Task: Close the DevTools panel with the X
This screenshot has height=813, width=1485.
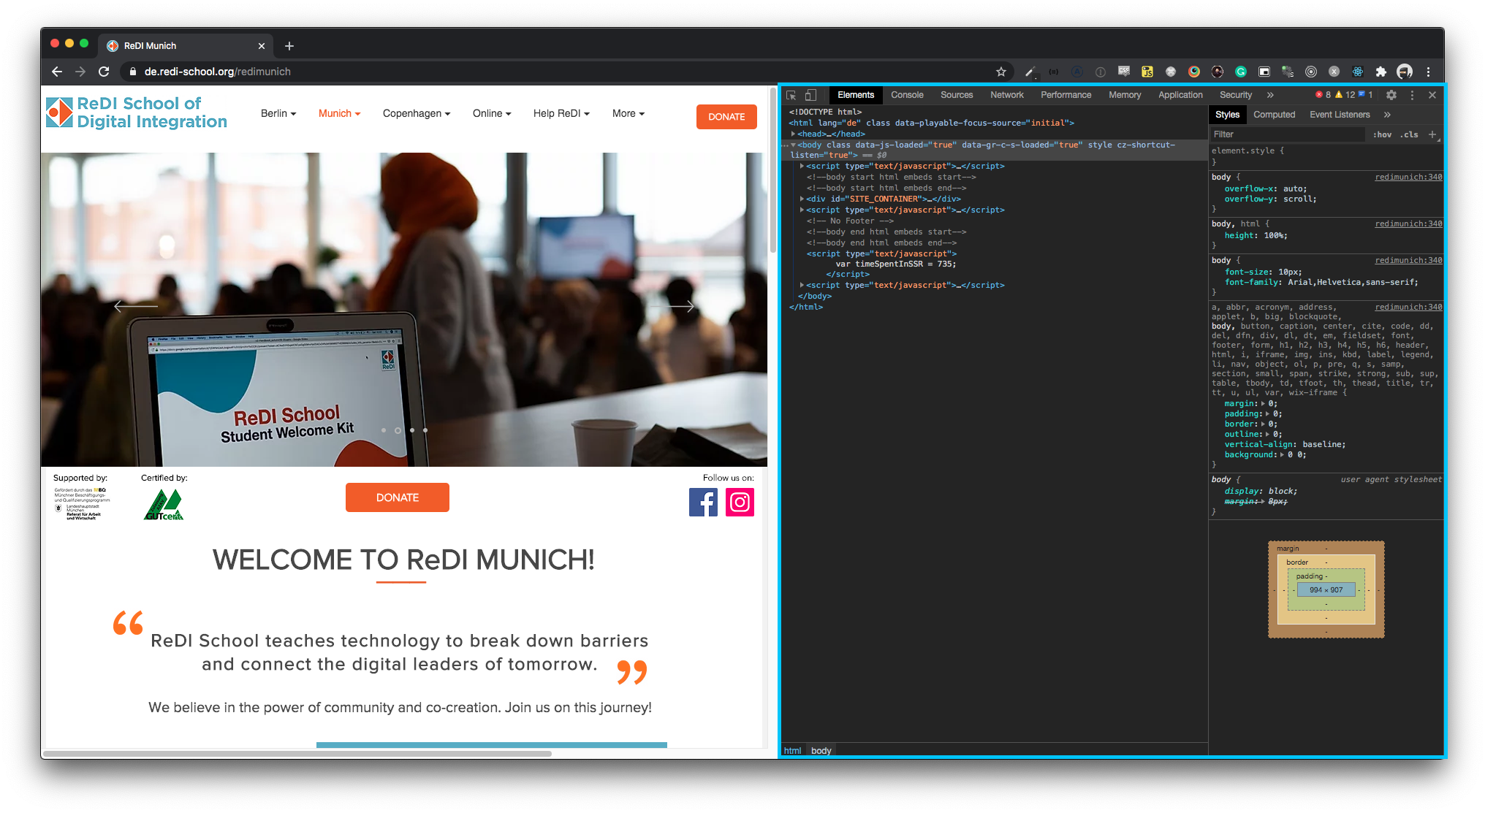Action: coord(1432,95)
